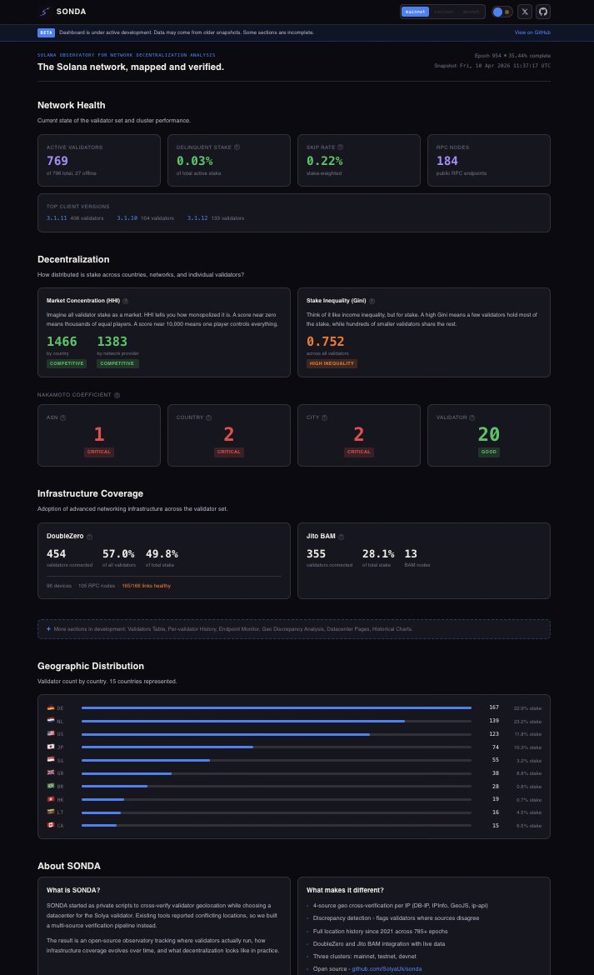Click the Validator info icon

click(x=472, y=417)
